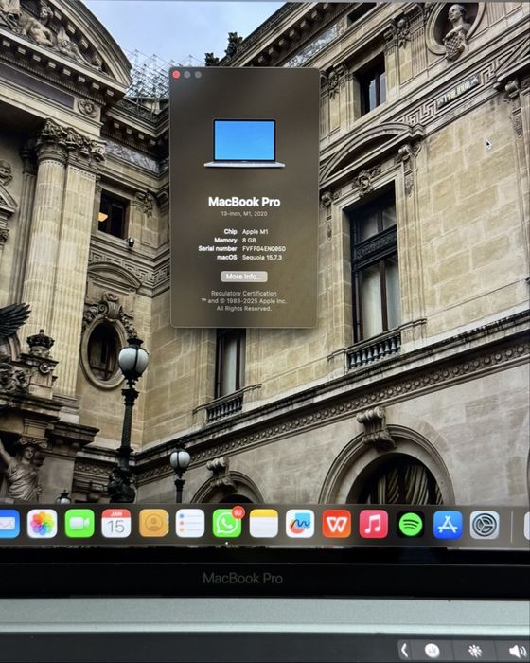Select the serial number FVFF04ENQ05D
Screen dimensions: 530x663
tap(264, 248)
